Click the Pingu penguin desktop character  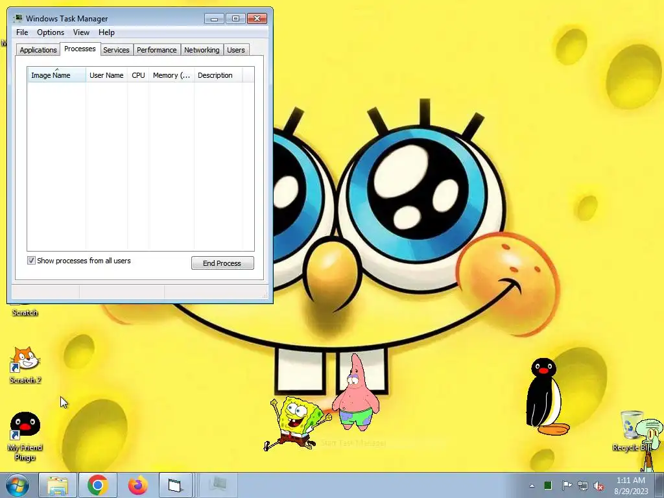pos(547,397)
